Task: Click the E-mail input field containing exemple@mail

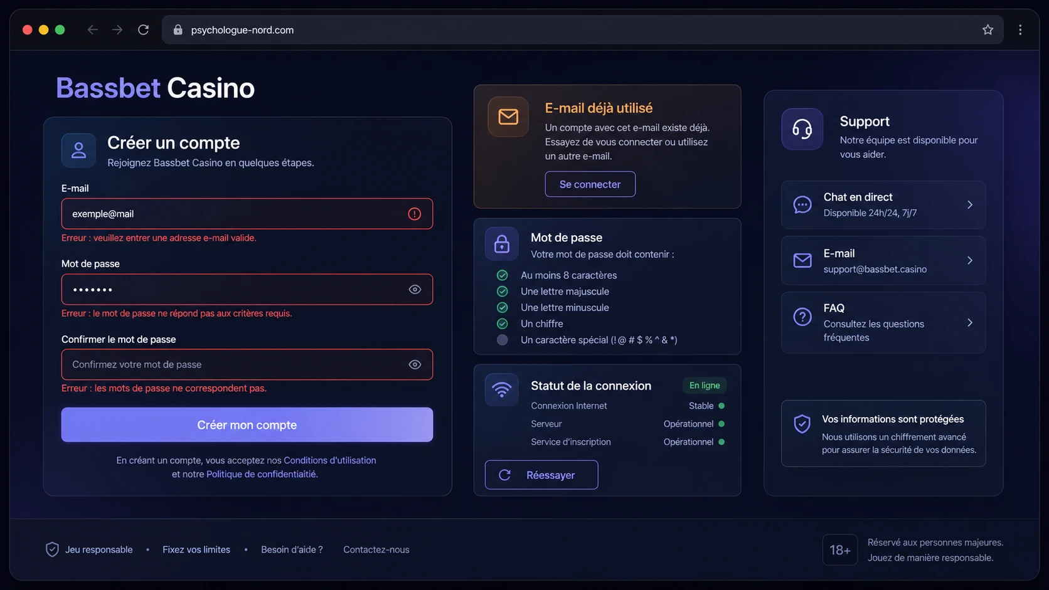Action: (247, 214)
